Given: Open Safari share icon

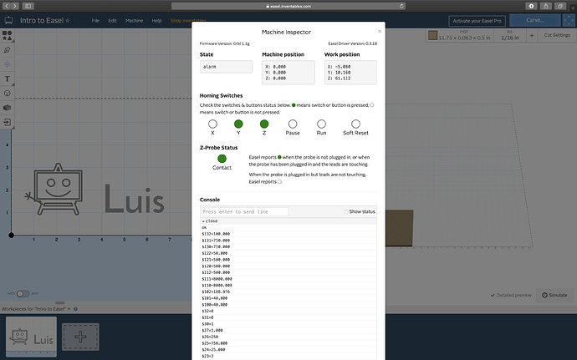Looking at the screenshot, I should (x=546, y=6).
